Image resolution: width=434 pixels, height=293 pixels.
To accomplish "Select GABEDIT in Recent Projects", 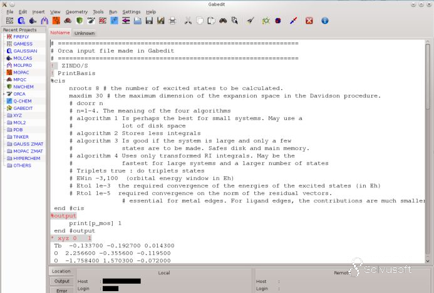I will [x=23, y=108].
